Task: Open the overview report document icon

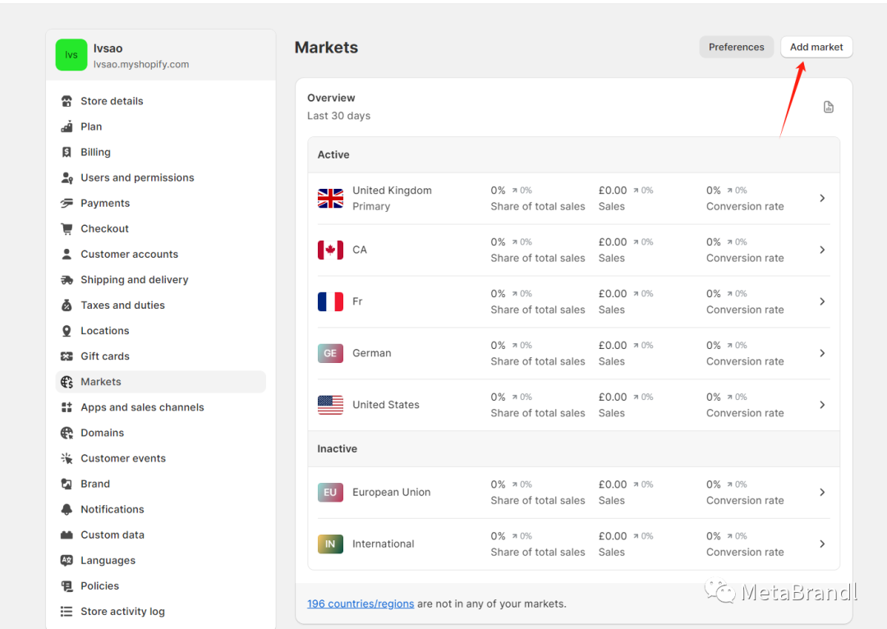Action: pyautogui.click(x=828, y=107)
